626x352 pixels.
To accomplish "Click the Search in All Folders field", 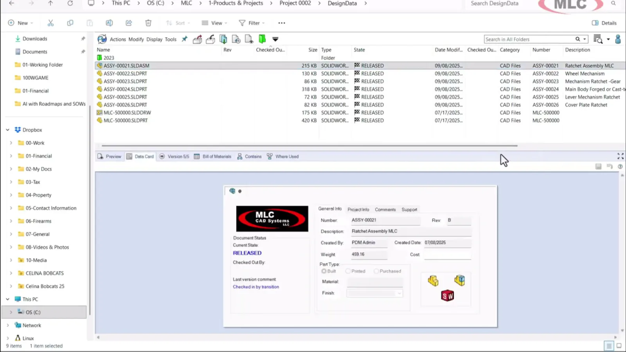I will click(529, 39).
